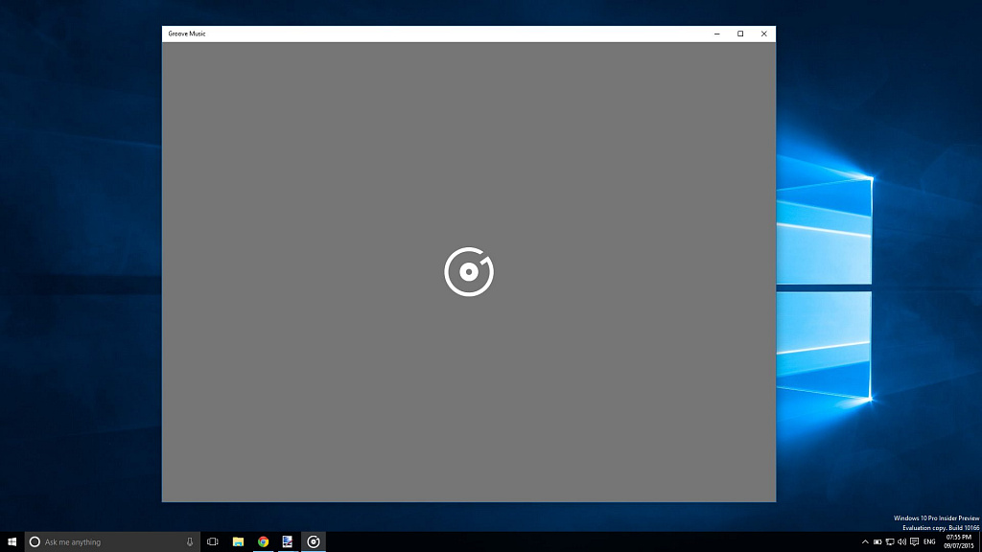Maximize the Groove Music window
Image resolution: width=982 pixels, height=552 pixels.
pyautogui.click(x=740, y=34)
